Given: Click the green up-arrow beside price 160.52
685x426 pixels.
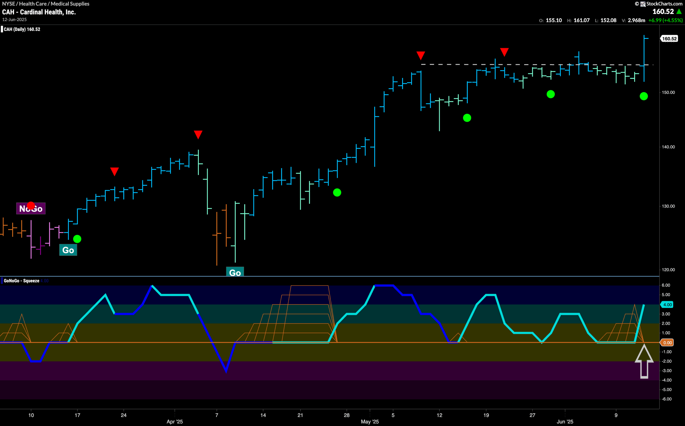Looking at the screenshot, I should coord(679,11).
